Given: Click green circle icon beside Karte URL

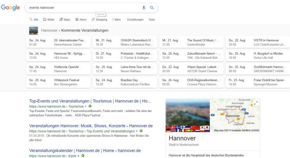Looking at the screenshot, I should click(x=83, y=156).
